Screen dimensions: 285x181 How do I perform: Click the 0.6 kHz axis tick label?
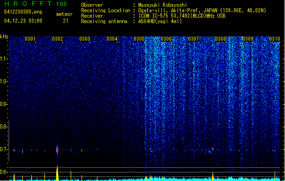4,172
